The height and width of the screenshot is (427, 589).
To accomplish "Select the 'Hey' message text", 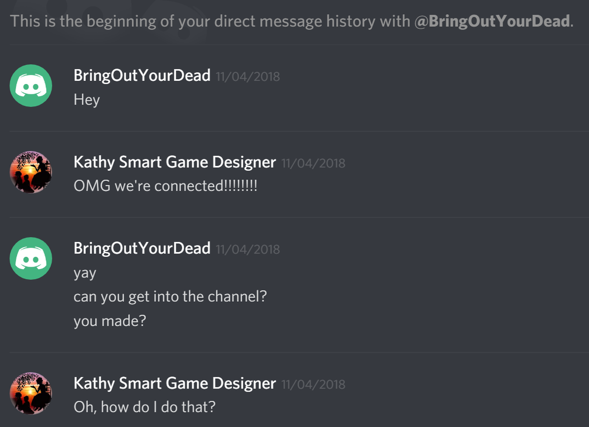I will pyautogui.click(x=87, y=100).
